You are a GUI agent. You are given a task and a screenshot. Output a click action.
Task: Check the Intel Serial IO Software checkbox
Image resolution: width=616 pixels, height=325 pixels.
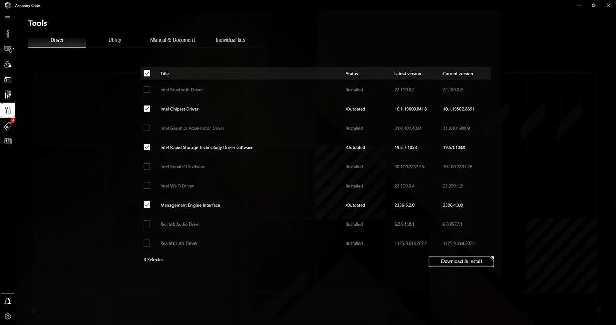pos(147,166)
